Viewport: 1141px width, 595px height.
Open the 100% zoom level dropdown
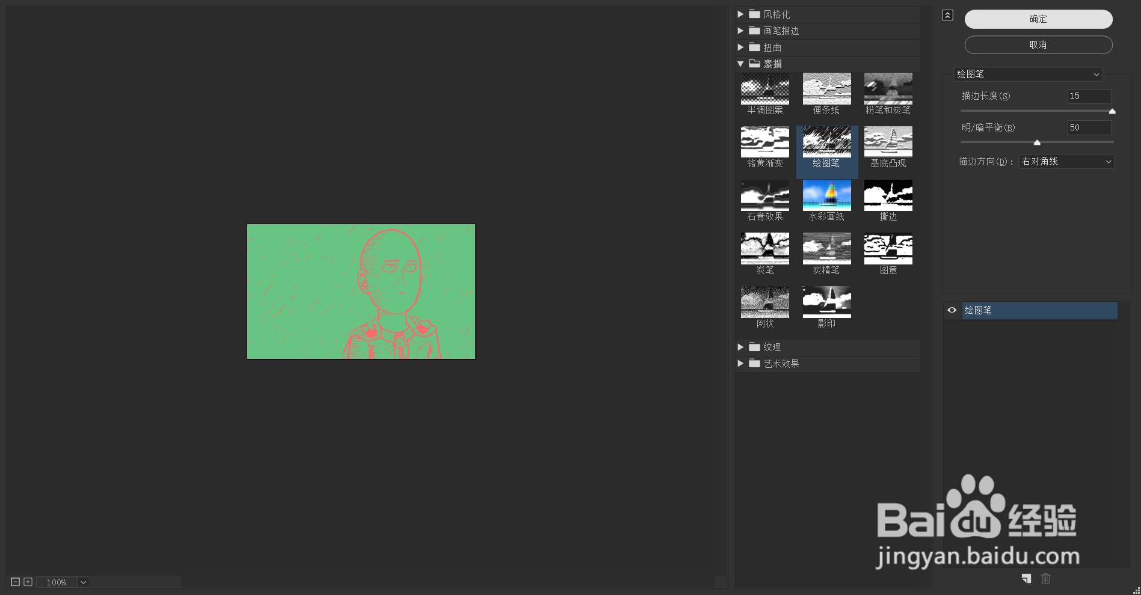tap(84, 582)
